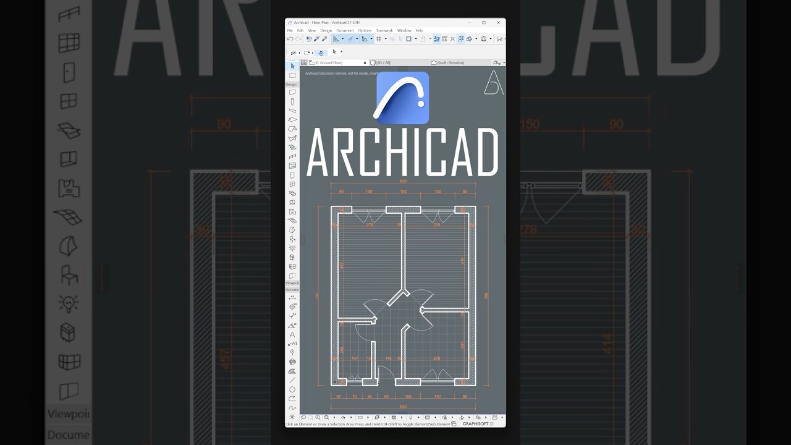The height and width of the screenshot is (445, 791).
Task: Open the File menu
Action: [290, 30]
